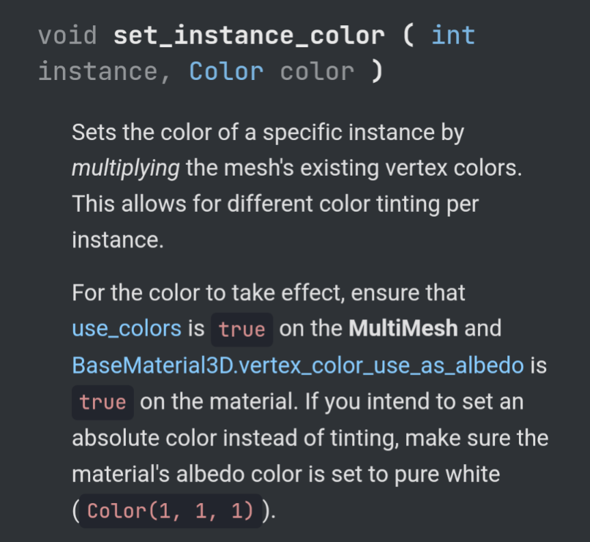Click the set_instance_color method name
The image size is (590, 542).
click(249, 36)
